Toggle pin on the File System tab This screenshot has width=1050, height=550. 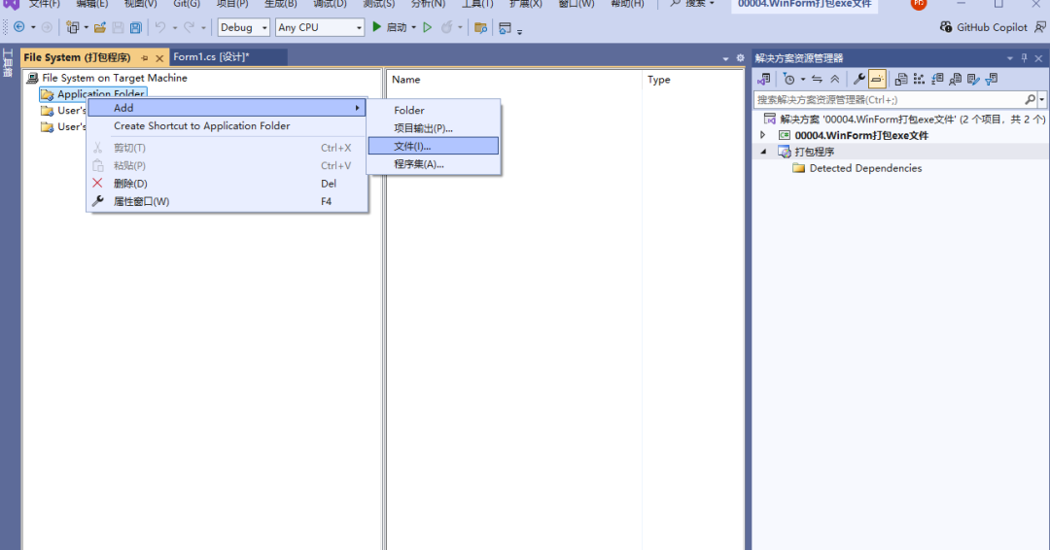coord(145,58)
